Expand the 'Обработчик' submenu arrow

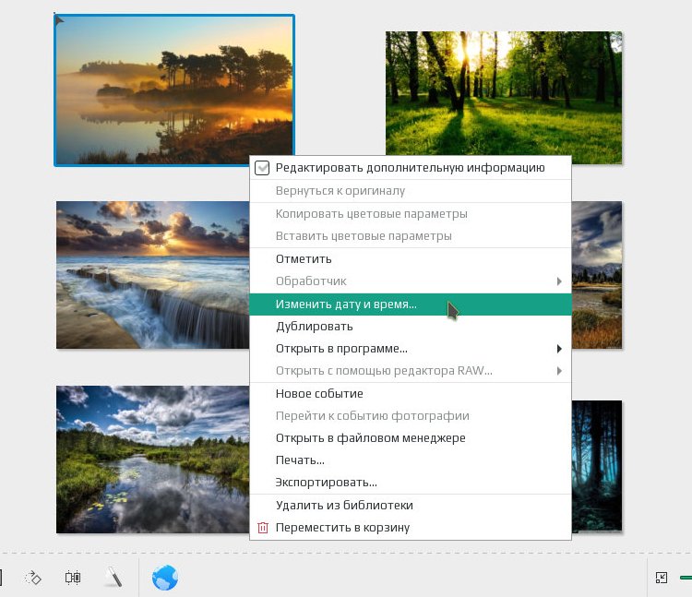click(559, 281)
